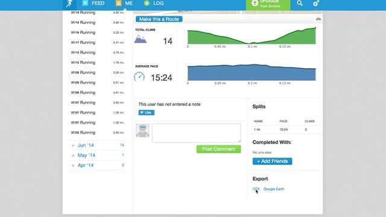Click the split climb value 3
Image resolution: width=386 pixels, height=217 pixels.
point(306,130)
